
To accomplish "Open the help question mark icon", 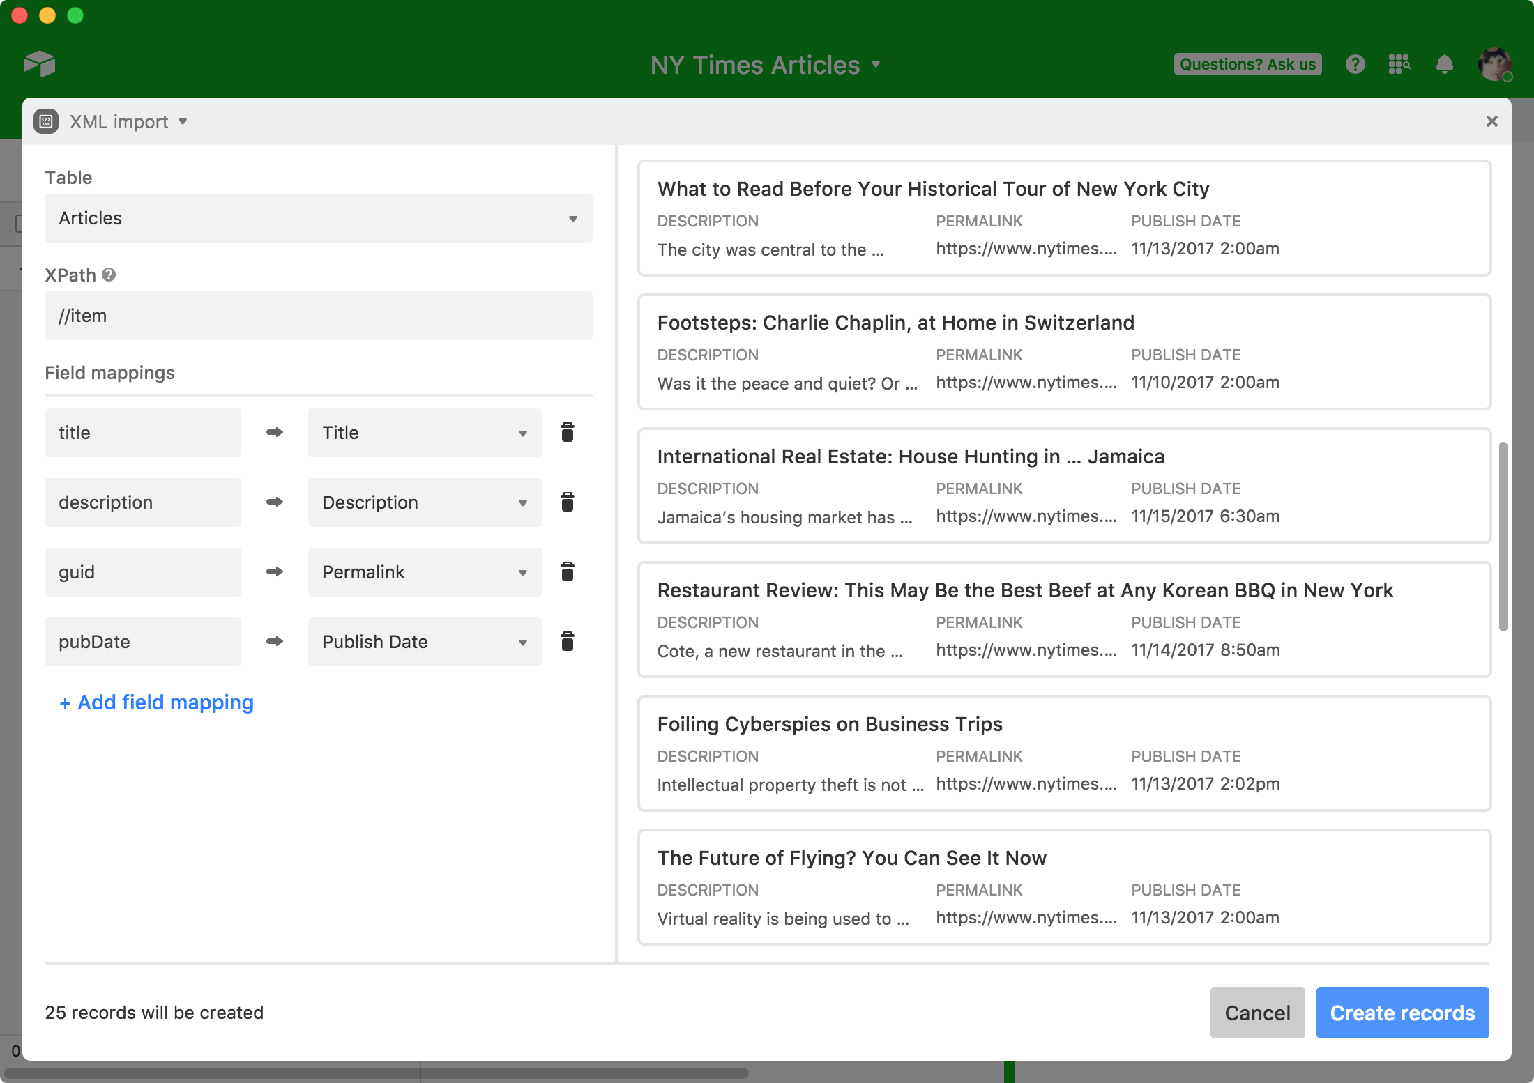I will (x=1355, y=64).
